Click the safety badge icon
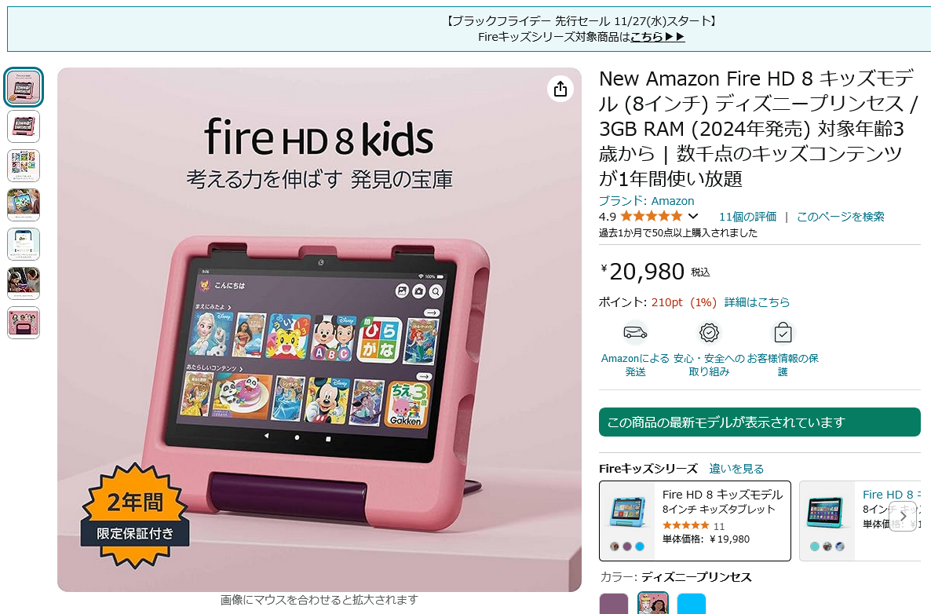Image resolution: width=931 pixels, height=614 pixels. point(709,333)
